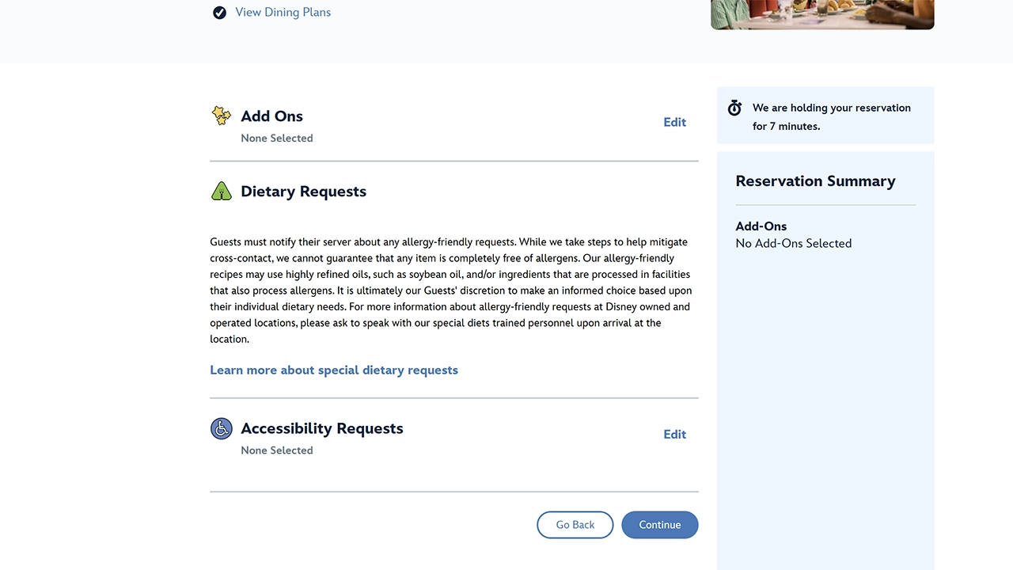Click the Add-Ons label in Reservation Summary
This screenshot has height=570, width=1013.
click(x=761, y=226)
